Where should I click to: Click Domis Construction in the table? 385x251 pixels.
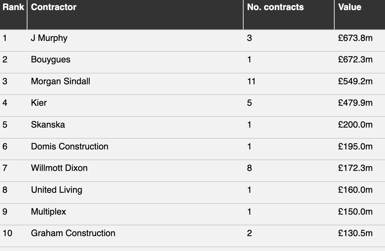point(69,146)
